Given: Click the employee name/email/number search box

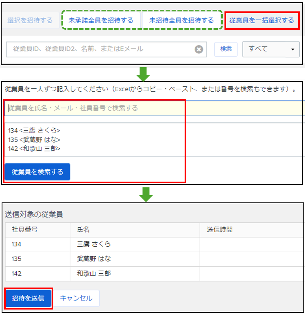Looking at the screenshot, I should tap(96, 108).
